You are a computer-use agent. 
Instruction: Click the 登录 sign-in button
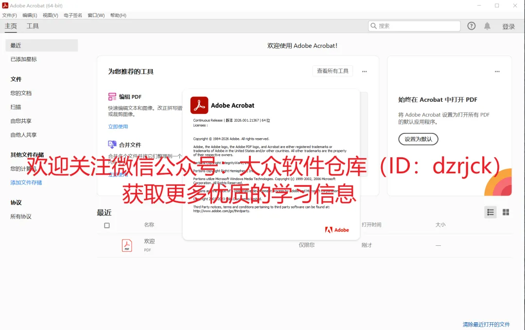point(508,26)
